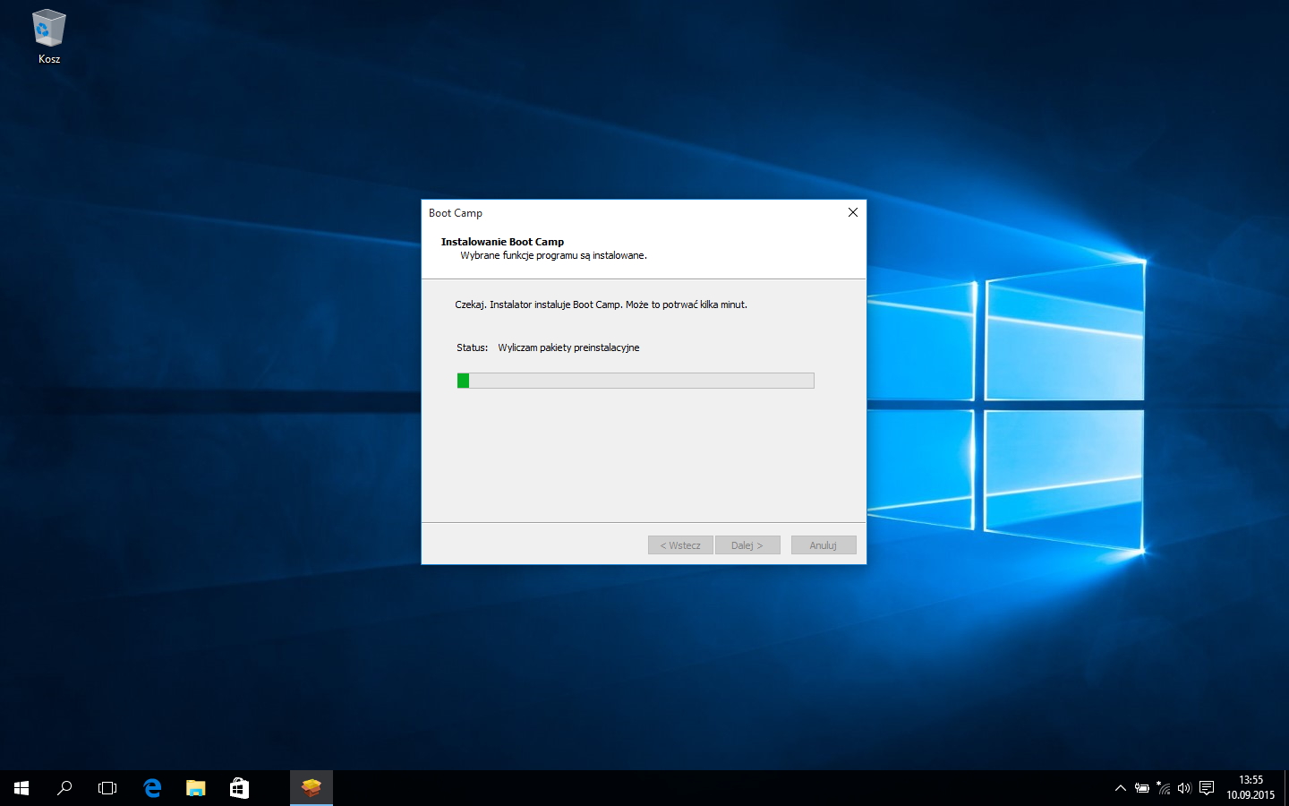Click the 'Instalowanie Boot Camp' heading
Image resolution: width=1289 pixels, height=806 pixels.
pyautogui.click(x=502, y=242)
